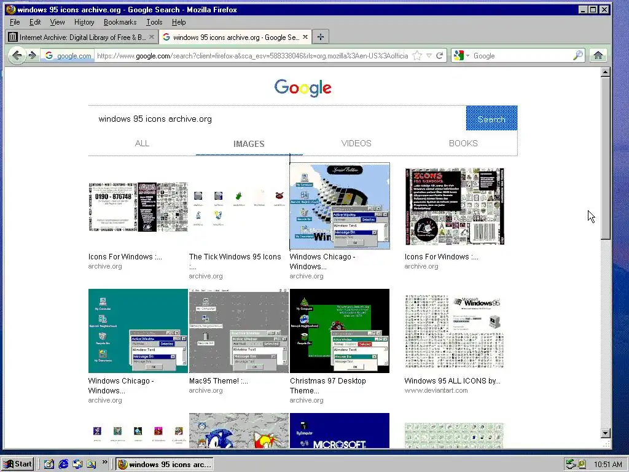Open the Mac95 Theme thumbnail
The image size is (629, 472).
[239, 331]
